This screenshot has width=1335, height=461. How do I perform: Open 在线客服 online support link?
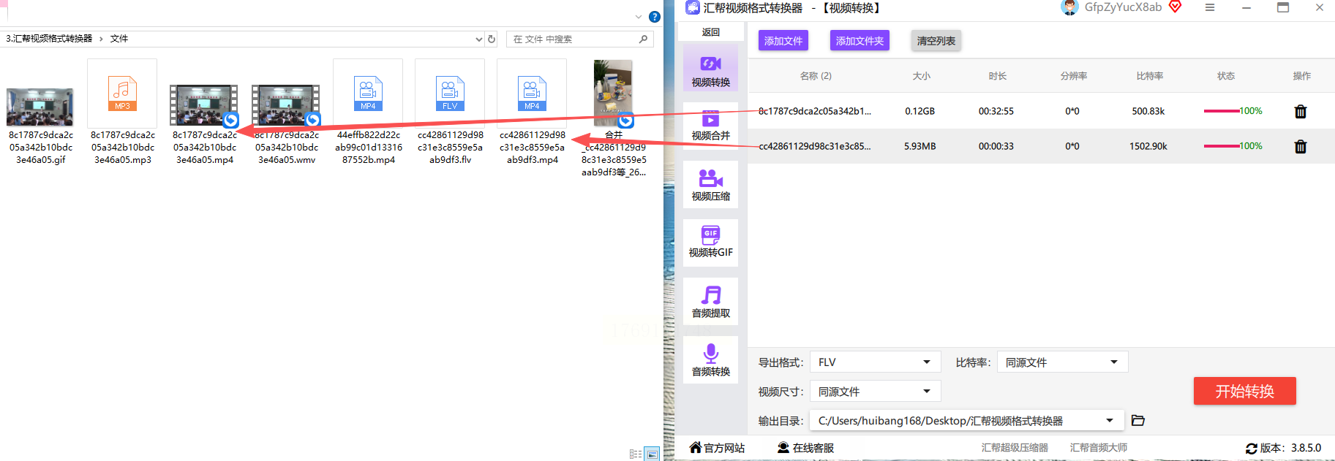pos(805,448)
